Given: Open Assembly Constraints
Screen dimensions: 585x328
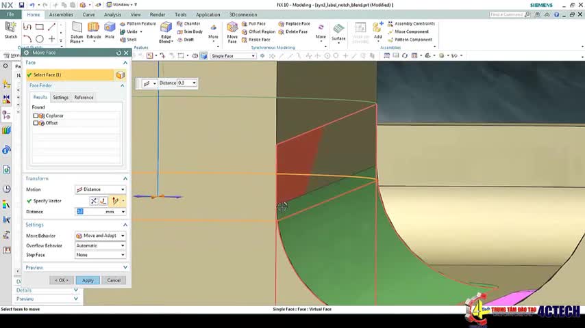Looking at the screenshot, I should click(411, 23).
